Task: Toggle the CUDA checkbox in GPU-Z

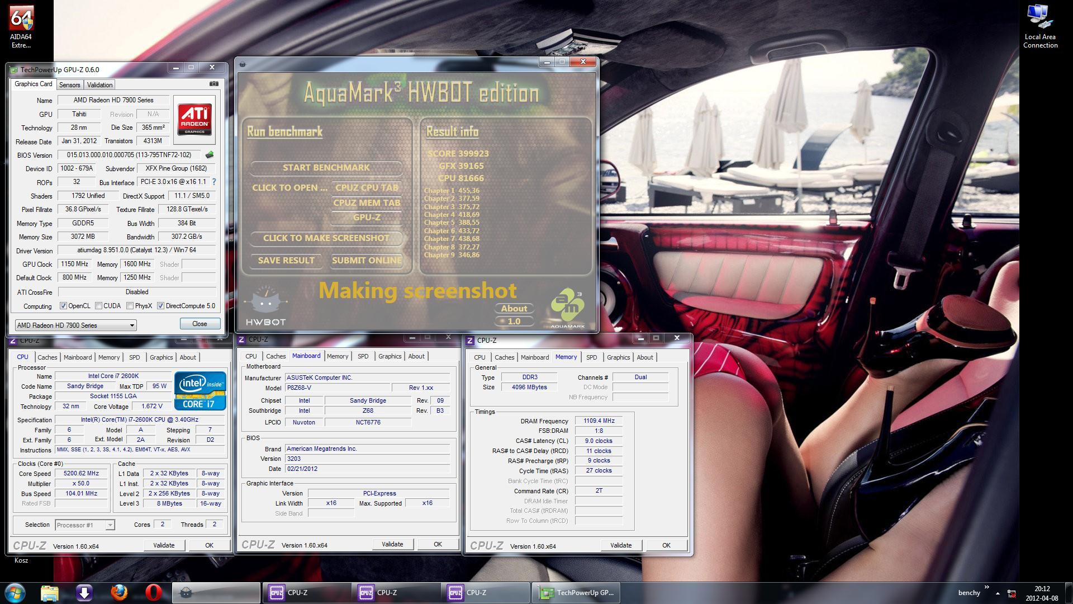Action: (98, 306)
